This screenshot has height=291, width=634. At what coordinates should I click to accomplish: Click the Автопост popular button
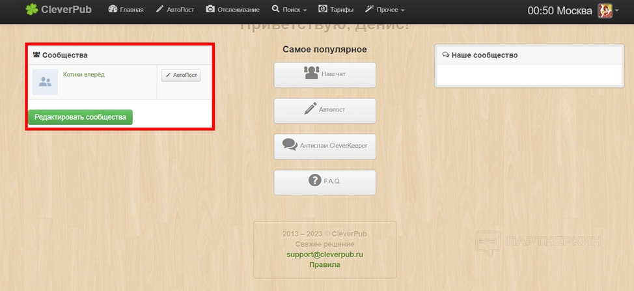click(325, 110)
